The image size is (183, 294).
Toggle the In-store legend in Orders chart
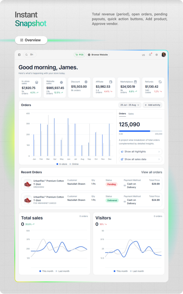point(62,164)
